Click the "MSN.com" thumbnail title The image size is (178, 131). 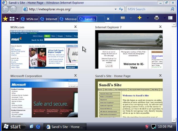coord(17,27)
